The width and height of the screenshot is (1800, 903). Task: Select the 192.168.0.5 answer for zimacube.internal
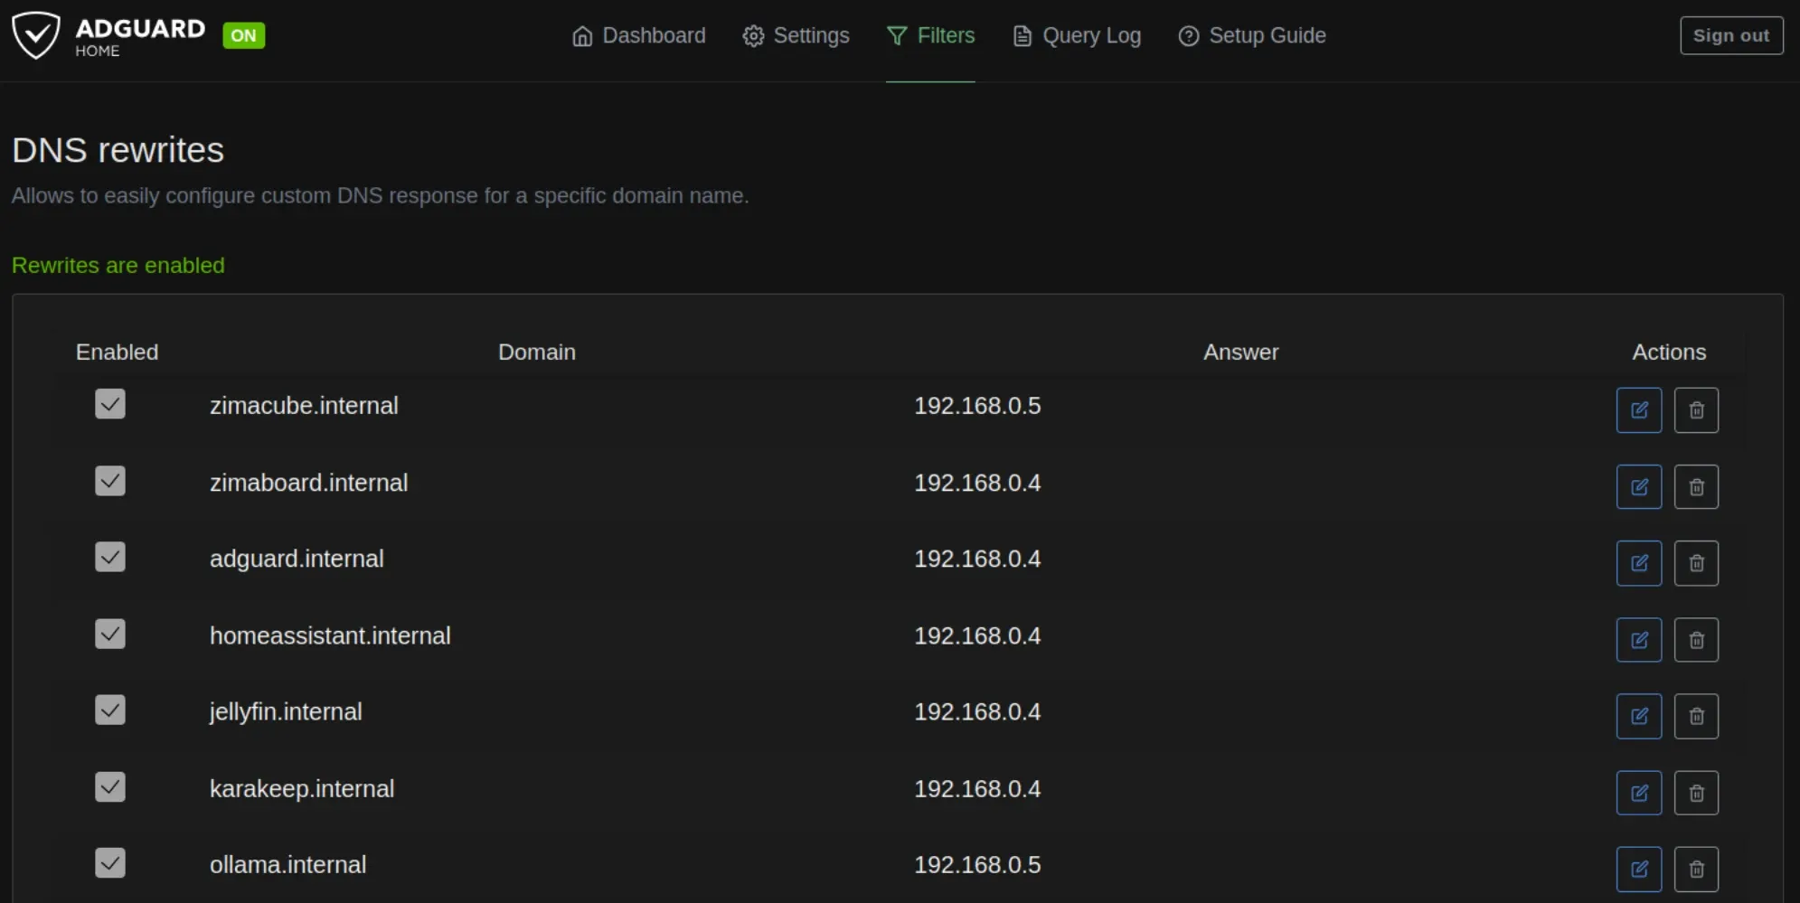tap(977, 406)
